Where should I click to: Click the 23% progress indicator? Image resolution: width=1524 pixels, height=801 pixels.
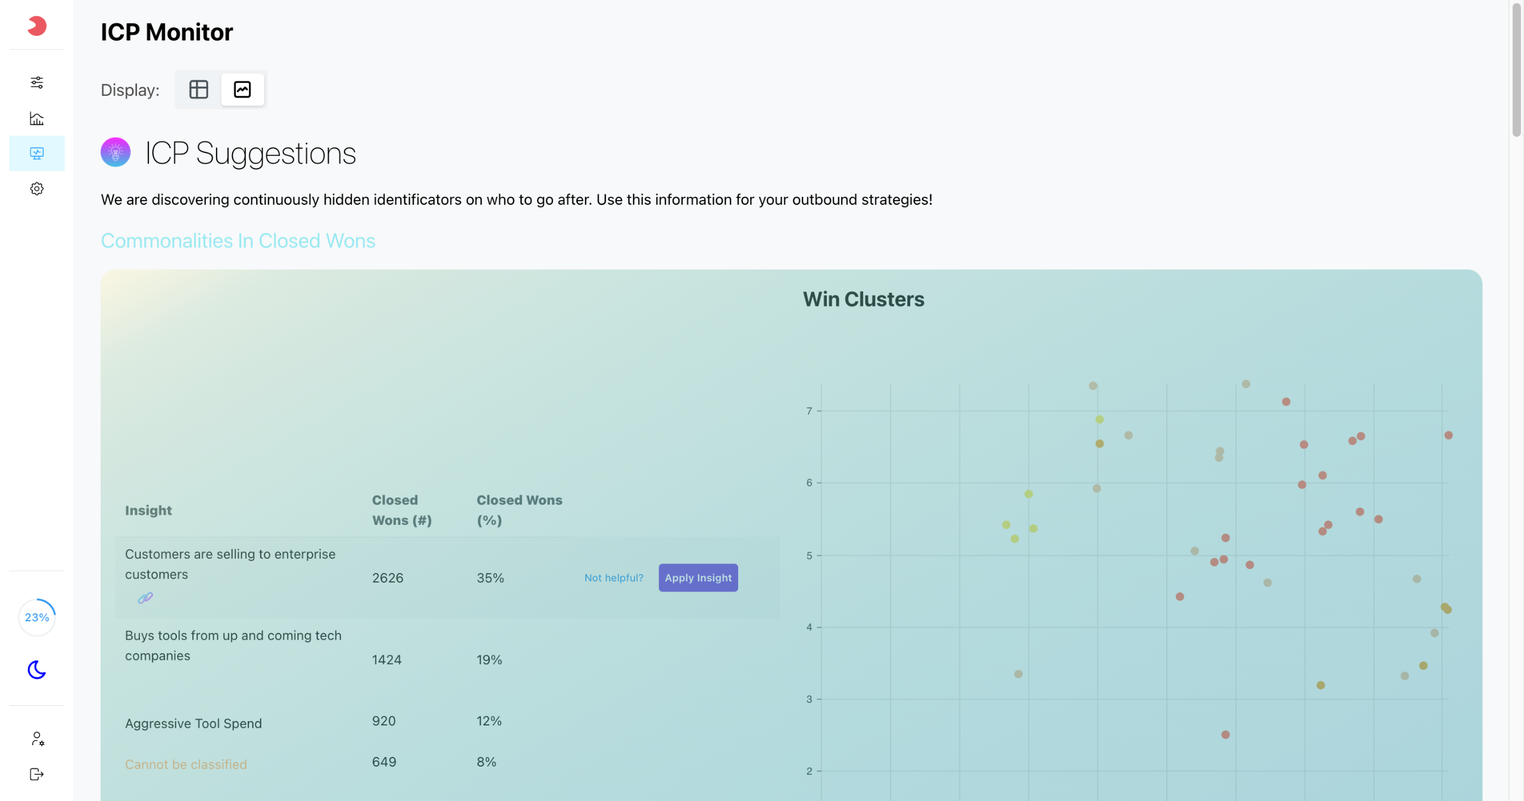(x=37, y=617)
